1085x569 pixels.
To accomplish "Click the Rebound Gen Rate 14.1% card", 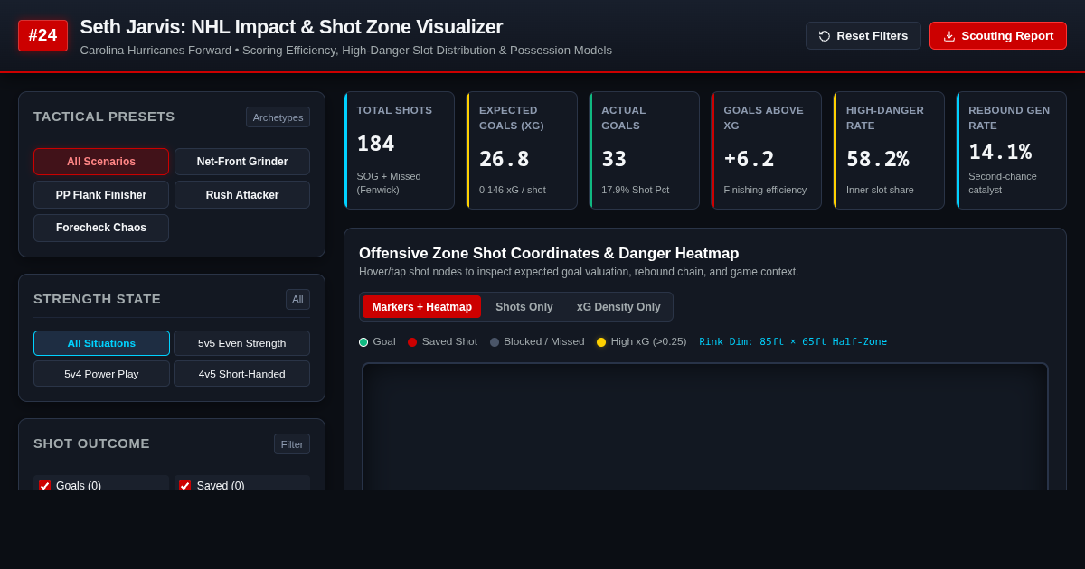I will pos(1011,150).
